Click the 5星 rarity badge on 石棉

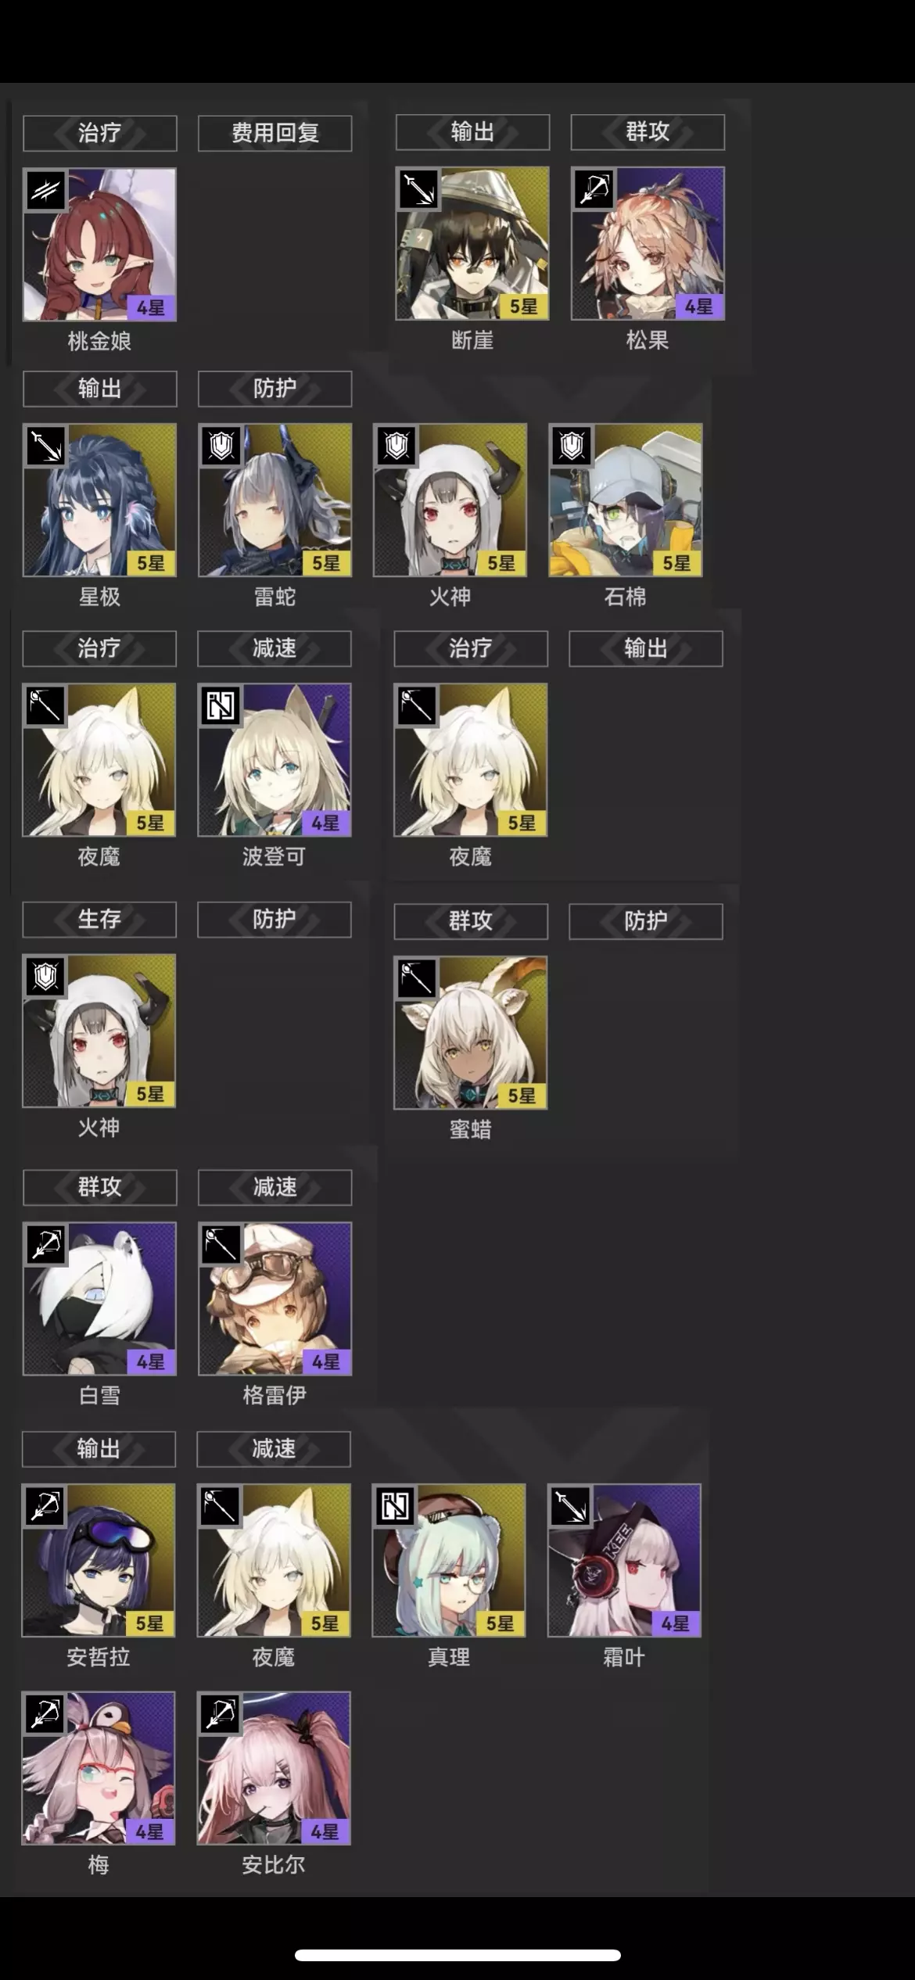[x=676, y=563]
